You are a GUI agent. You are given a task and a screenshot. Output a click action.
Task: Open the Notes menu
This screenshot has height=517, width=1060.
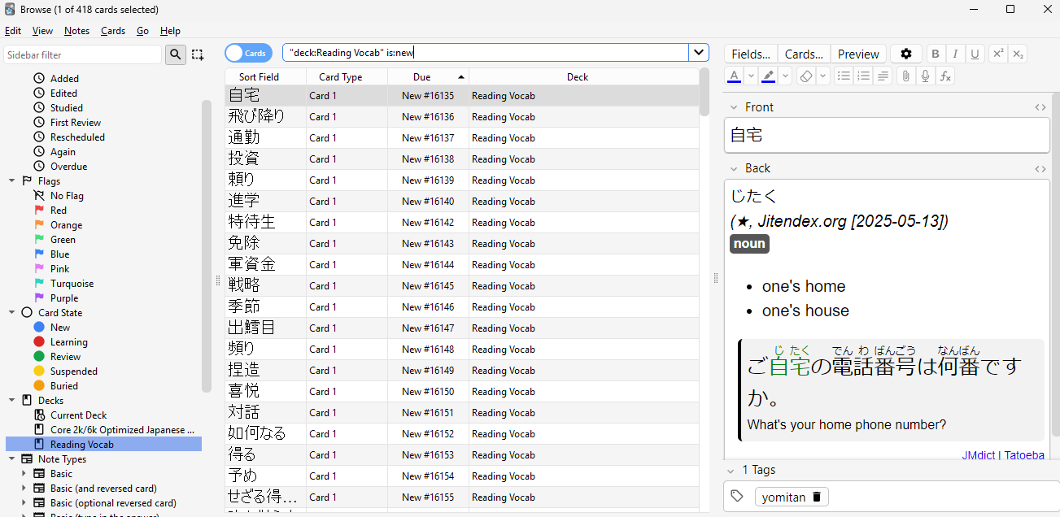[76, 31]
